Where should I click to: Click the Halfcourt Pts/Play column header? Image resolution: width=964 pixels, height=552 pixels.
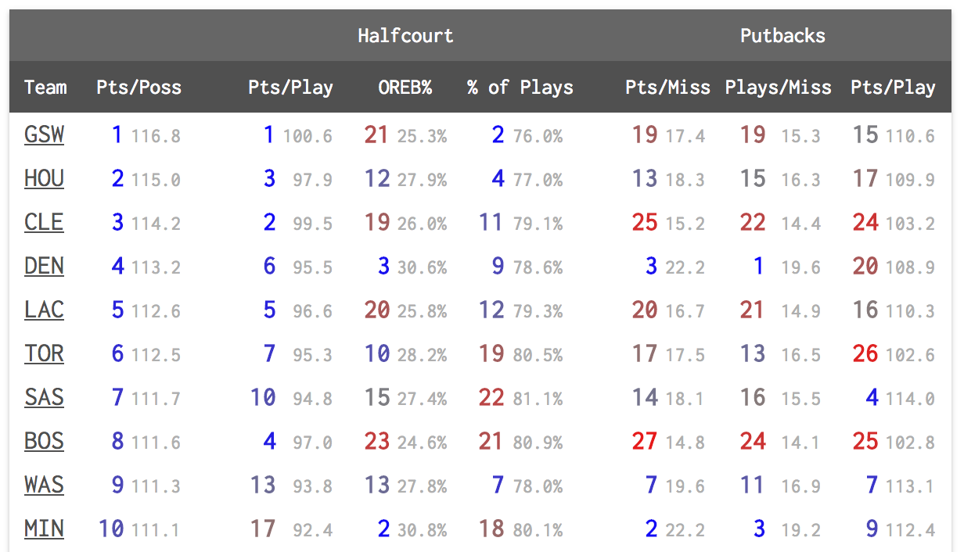pyautogui.click(x=290, y=87)
